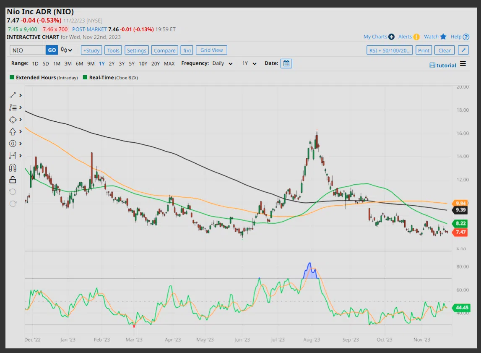
Task: Expand the trend line tool chevron
Action: 21,95
